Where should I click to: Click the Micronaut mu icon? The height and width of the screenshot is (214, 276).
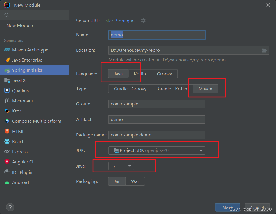pos(7,101)
